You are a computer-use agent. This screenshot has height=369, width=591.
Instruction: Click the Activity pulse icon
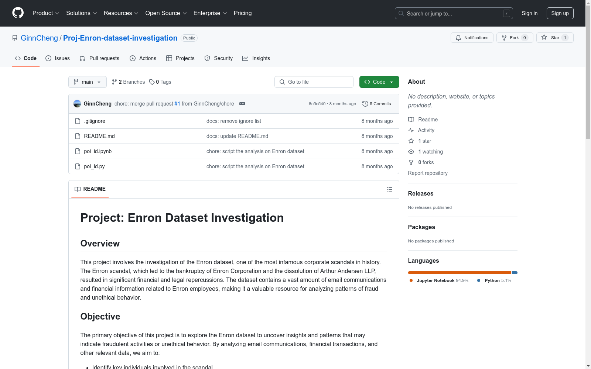(411, 130)
